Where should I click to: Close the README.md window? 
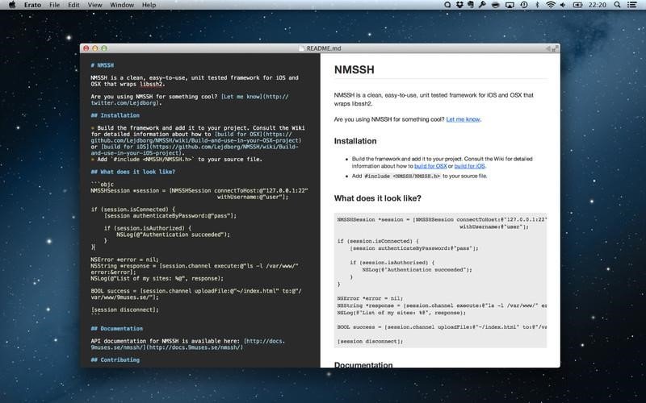86,48
